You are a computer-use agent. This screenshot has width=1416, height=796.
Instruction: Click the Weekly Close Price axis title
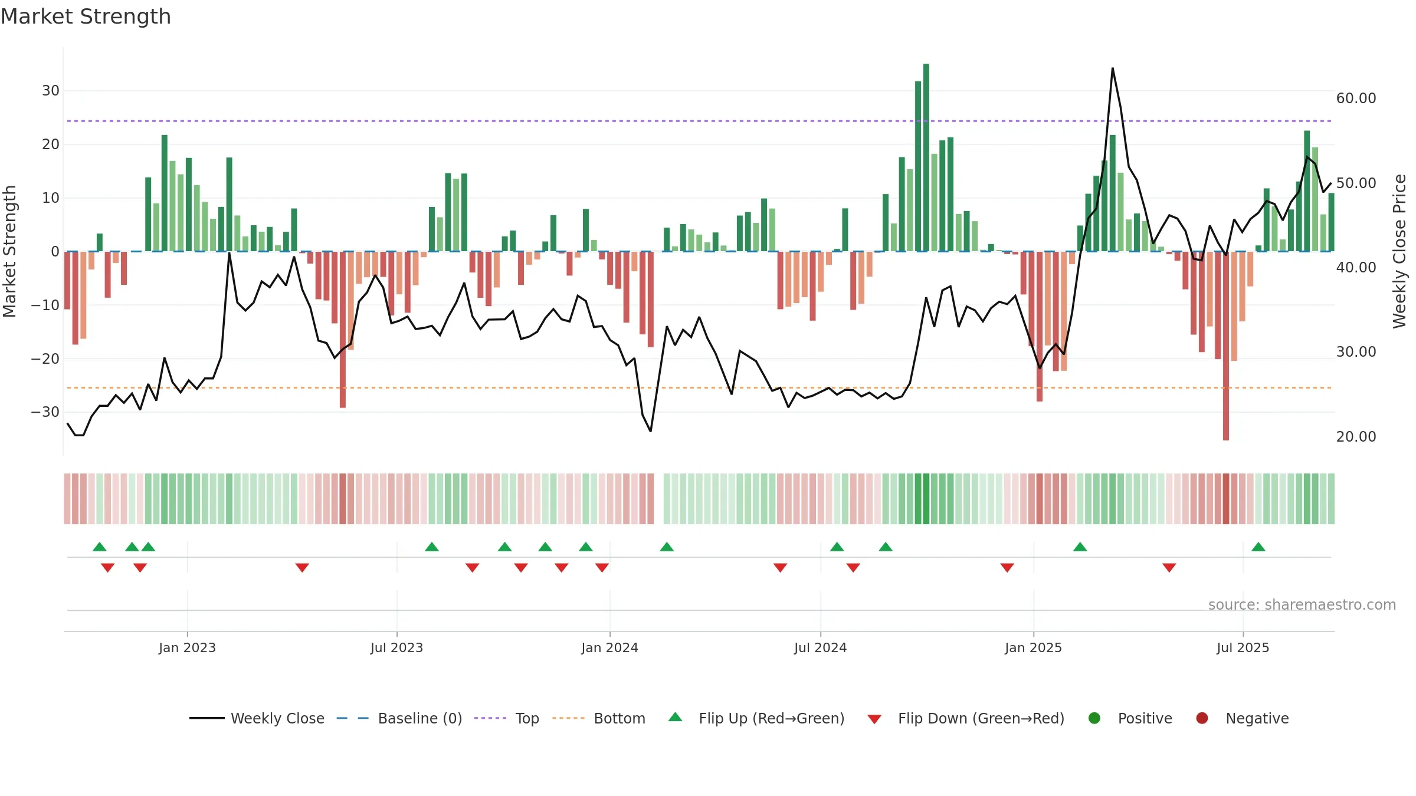pos(1399,251)
